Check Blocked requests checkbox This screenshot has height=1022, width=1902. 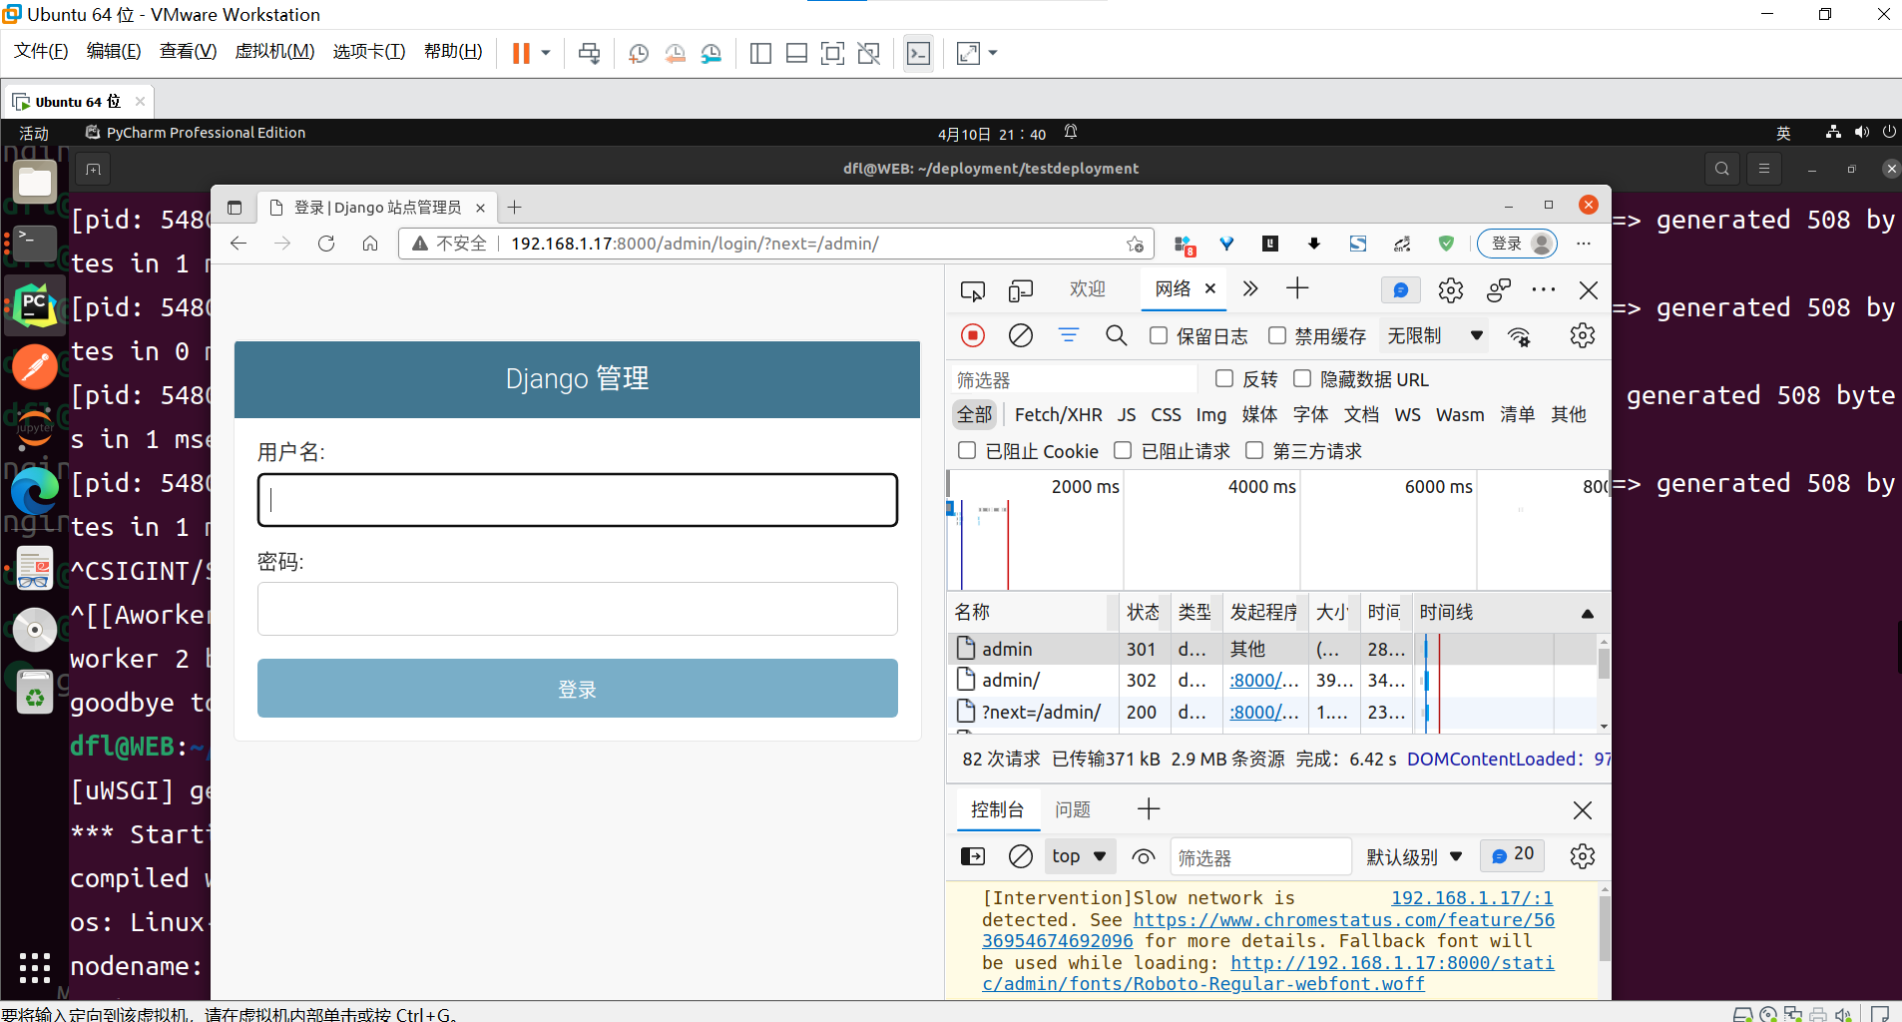(1123, 450)
